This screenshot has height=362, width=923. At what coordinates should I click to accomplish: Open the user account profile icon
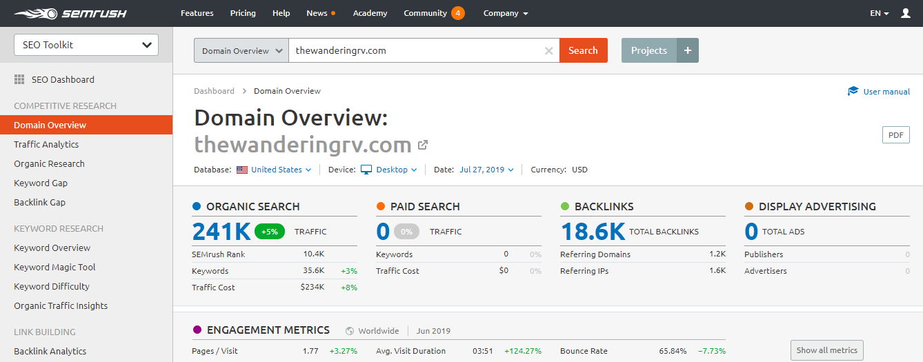point(906,13)
